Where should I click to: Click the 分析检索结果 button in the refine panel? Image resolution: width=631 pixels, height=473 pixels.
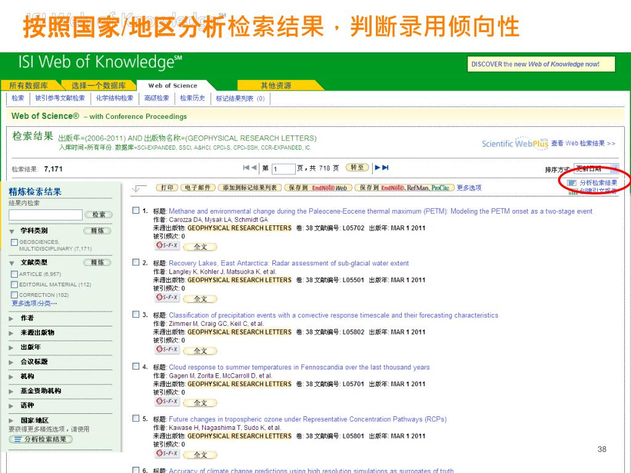41,439
